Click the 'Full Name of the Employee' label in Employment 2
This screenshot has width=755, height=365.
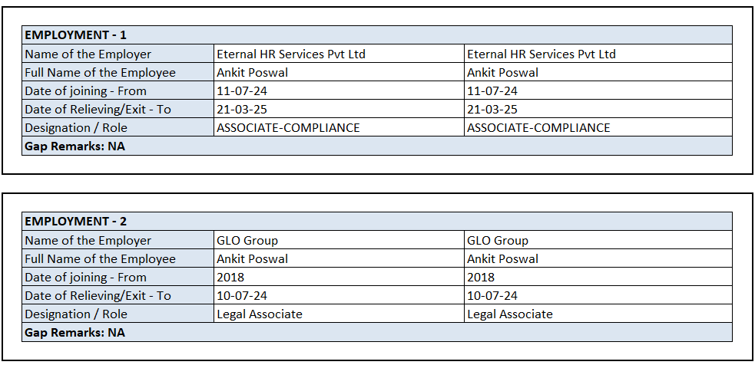[101, 259]
